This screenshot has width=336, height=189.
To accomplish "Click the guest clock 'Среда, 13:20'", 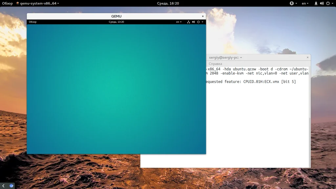I will (116, 22).
